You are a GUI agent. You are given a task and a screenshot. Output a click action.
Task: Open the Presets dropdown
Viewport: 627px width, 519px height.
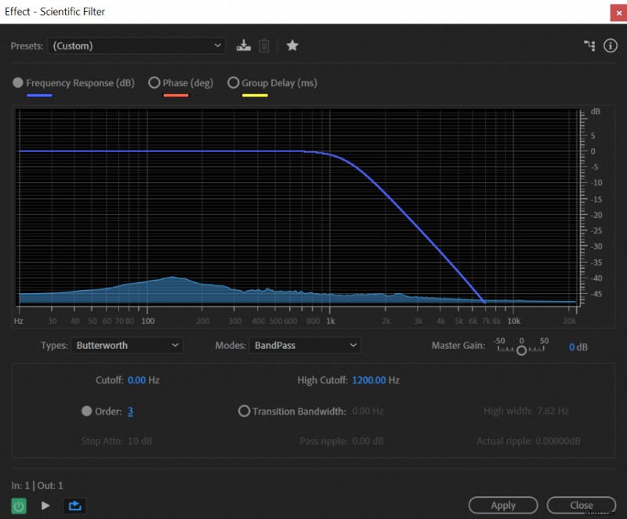coord(136,45)
